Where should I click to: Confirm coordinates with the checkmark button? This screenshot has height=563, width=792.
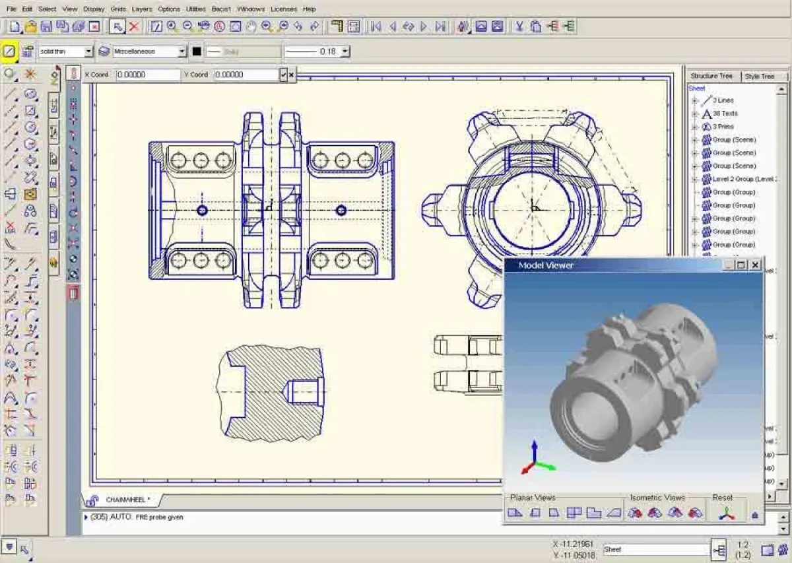click(283, 75)
